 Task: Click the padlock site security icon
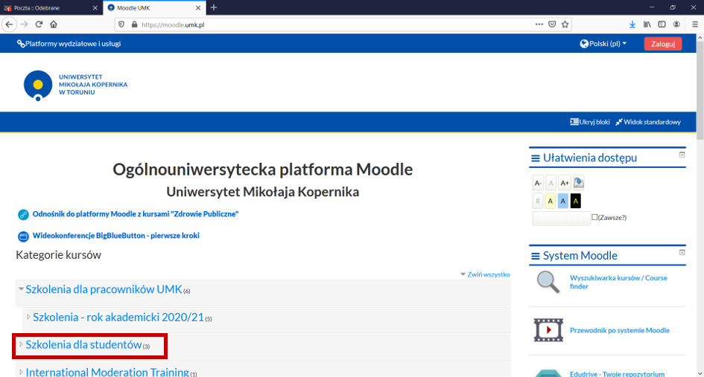134,25
